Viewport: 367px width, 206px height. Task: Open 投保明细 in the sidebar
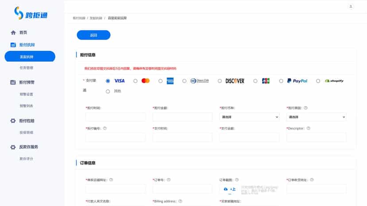tap(26, 133)
